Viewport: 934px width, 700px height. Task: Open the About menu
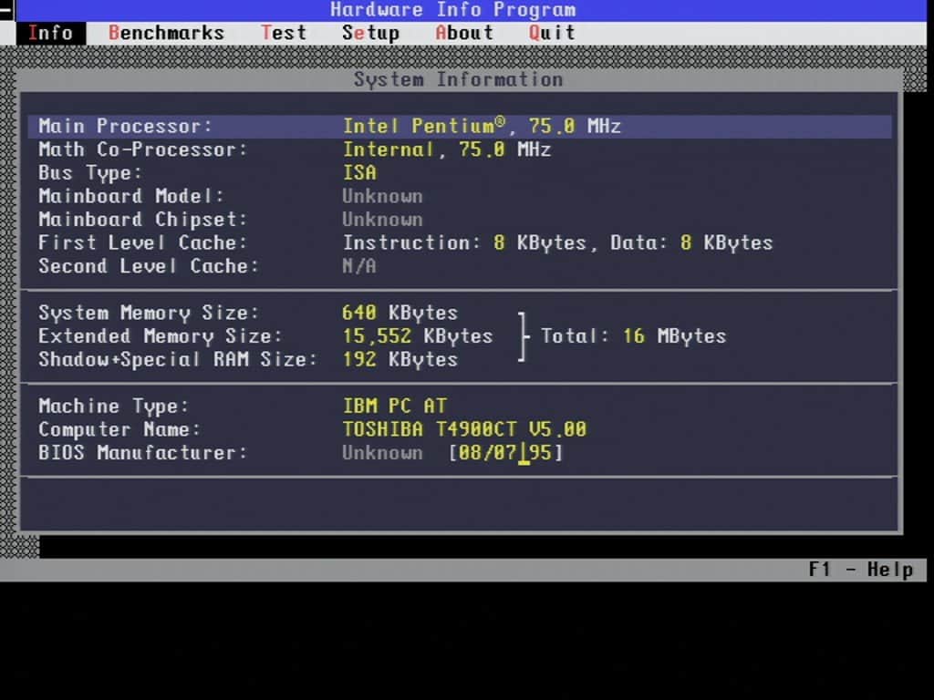(x=464, y=34)
